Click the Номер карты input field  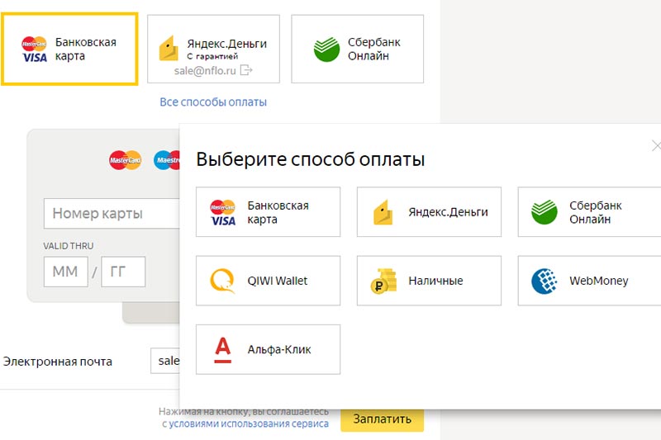(112, 214)
